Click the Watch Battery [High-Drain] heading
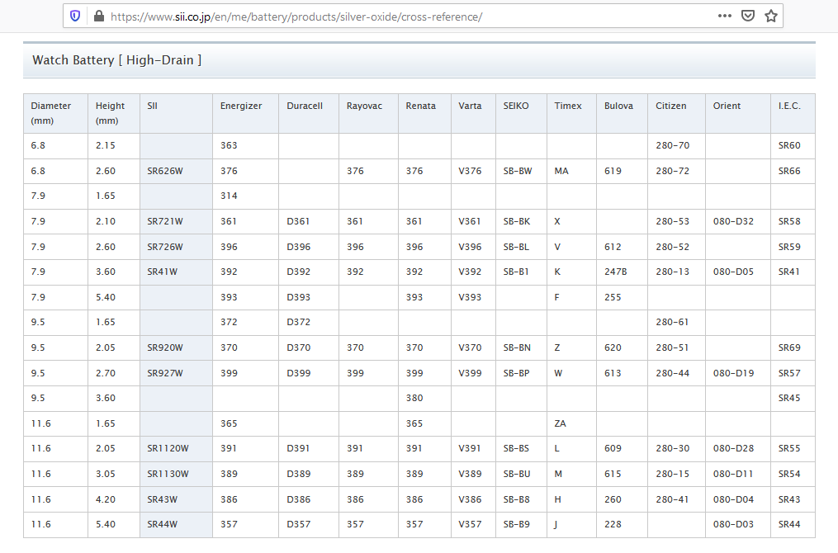This screenshot has width=838, height=553. pos(116,60)
